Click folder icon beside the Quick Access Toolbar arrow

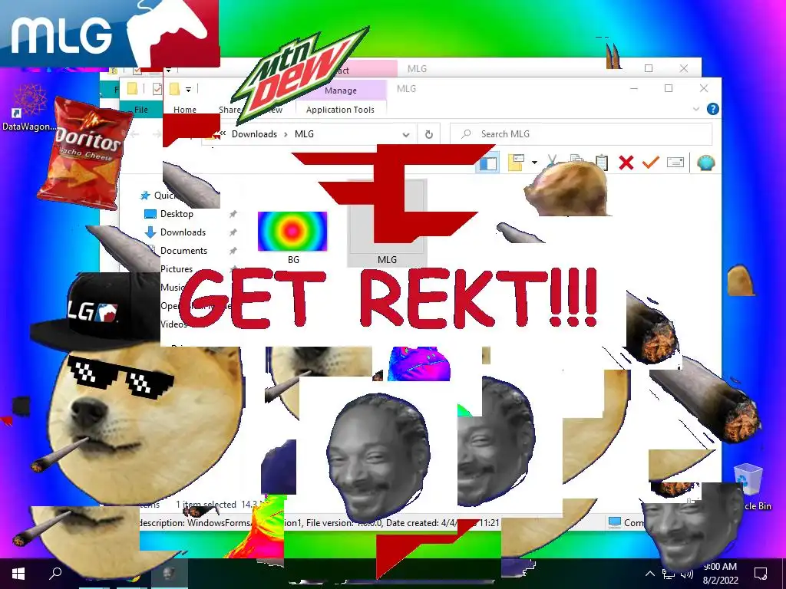coord(174,89)
